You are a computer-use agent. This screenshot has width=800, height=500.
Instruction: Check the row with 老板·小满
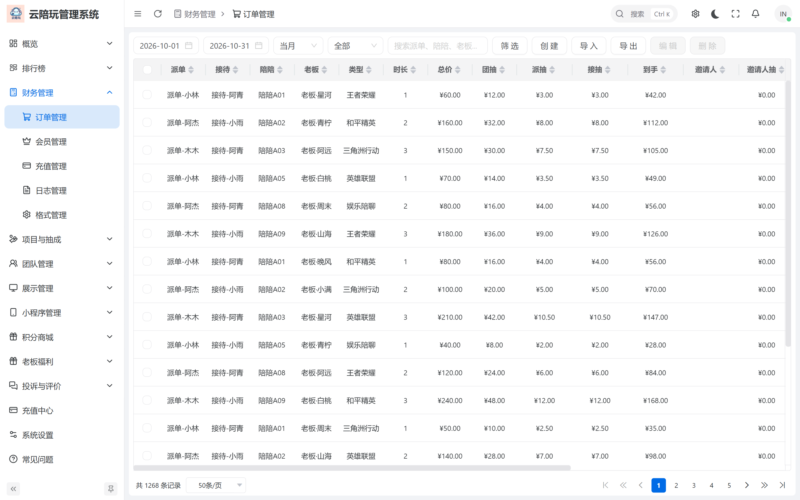point(147,289)
